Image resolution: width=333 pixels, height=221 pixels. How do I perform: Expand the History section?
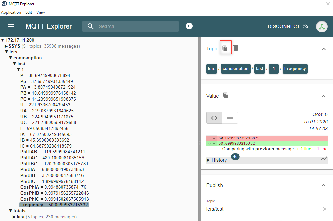coord(217,160)
